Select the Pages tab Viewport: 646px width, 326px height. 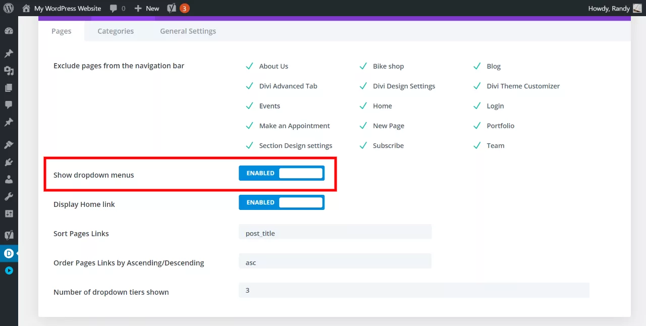pos(62,31)
